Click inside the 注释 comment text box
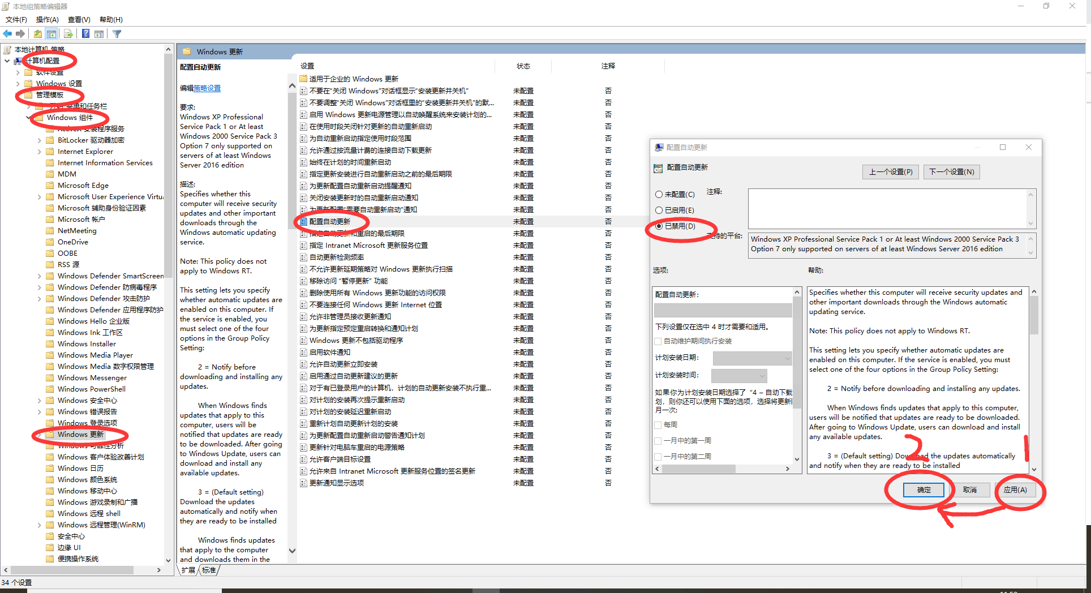Viewport: 1091px width, 593px height. click(887, 209)
